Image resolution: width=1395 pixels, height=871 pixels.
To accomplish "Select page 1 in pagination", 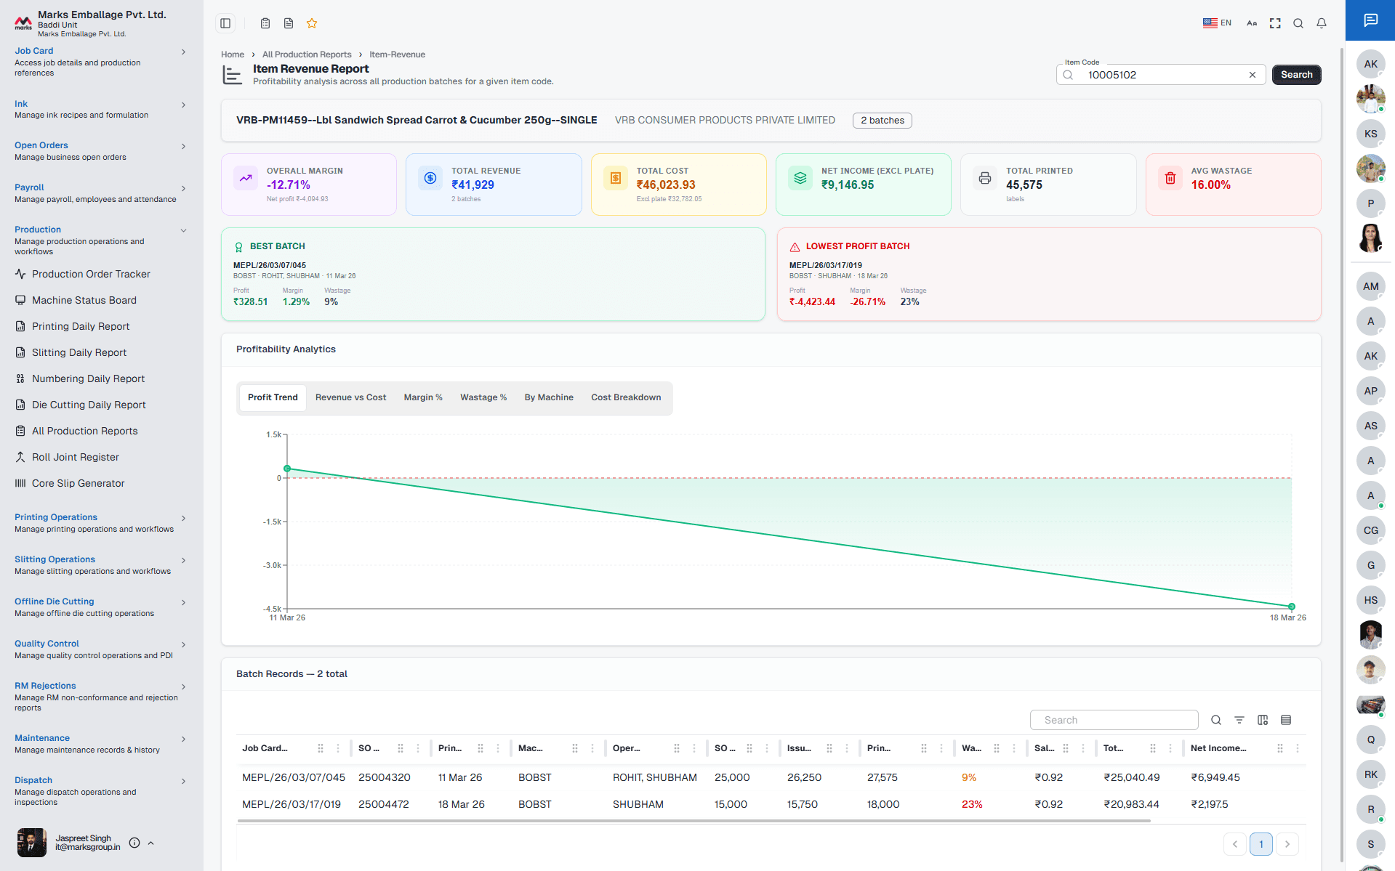I will click(1261, 844).
